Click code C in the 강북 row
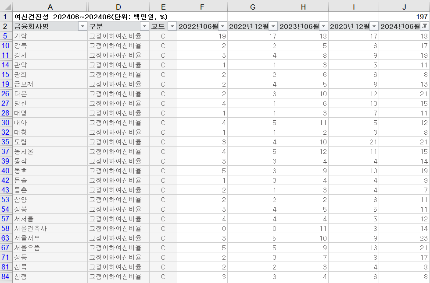Screen dimensions: 430x283 point(163,45)
